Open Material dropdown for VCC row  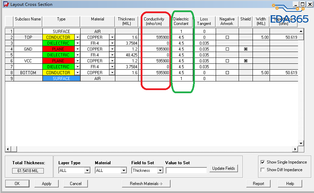112,61
